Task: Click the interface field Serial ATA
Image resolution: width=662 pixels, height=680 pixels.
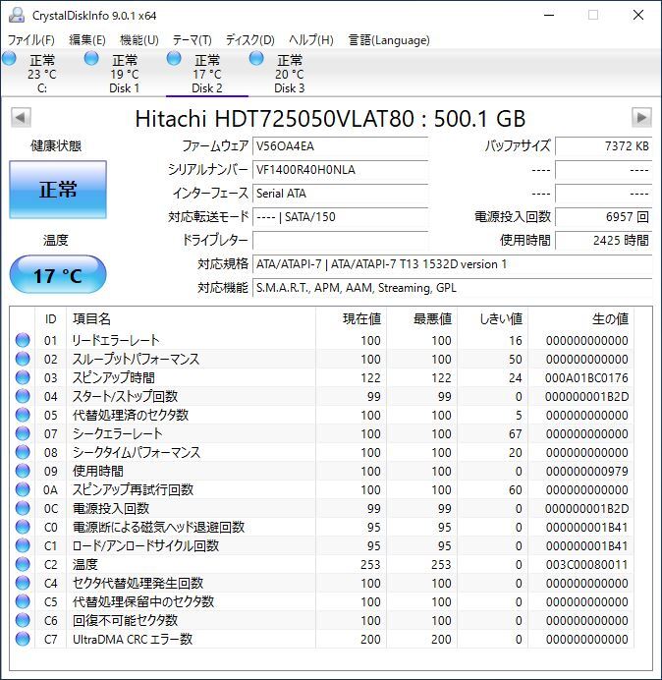Action: (340, 193)
